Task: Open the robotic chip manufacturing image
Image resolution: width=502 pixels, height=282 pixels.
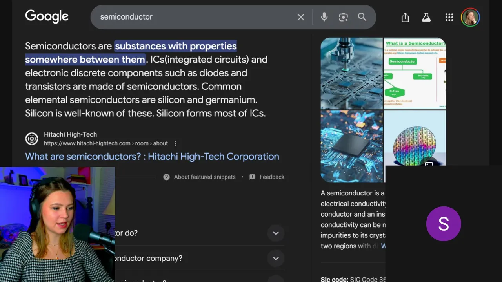Action: click(351, 73)
